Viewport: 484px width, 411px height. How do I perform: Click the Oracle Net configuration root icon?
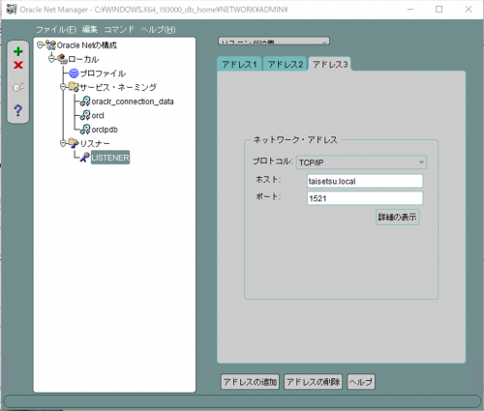(x=50, y=45)
